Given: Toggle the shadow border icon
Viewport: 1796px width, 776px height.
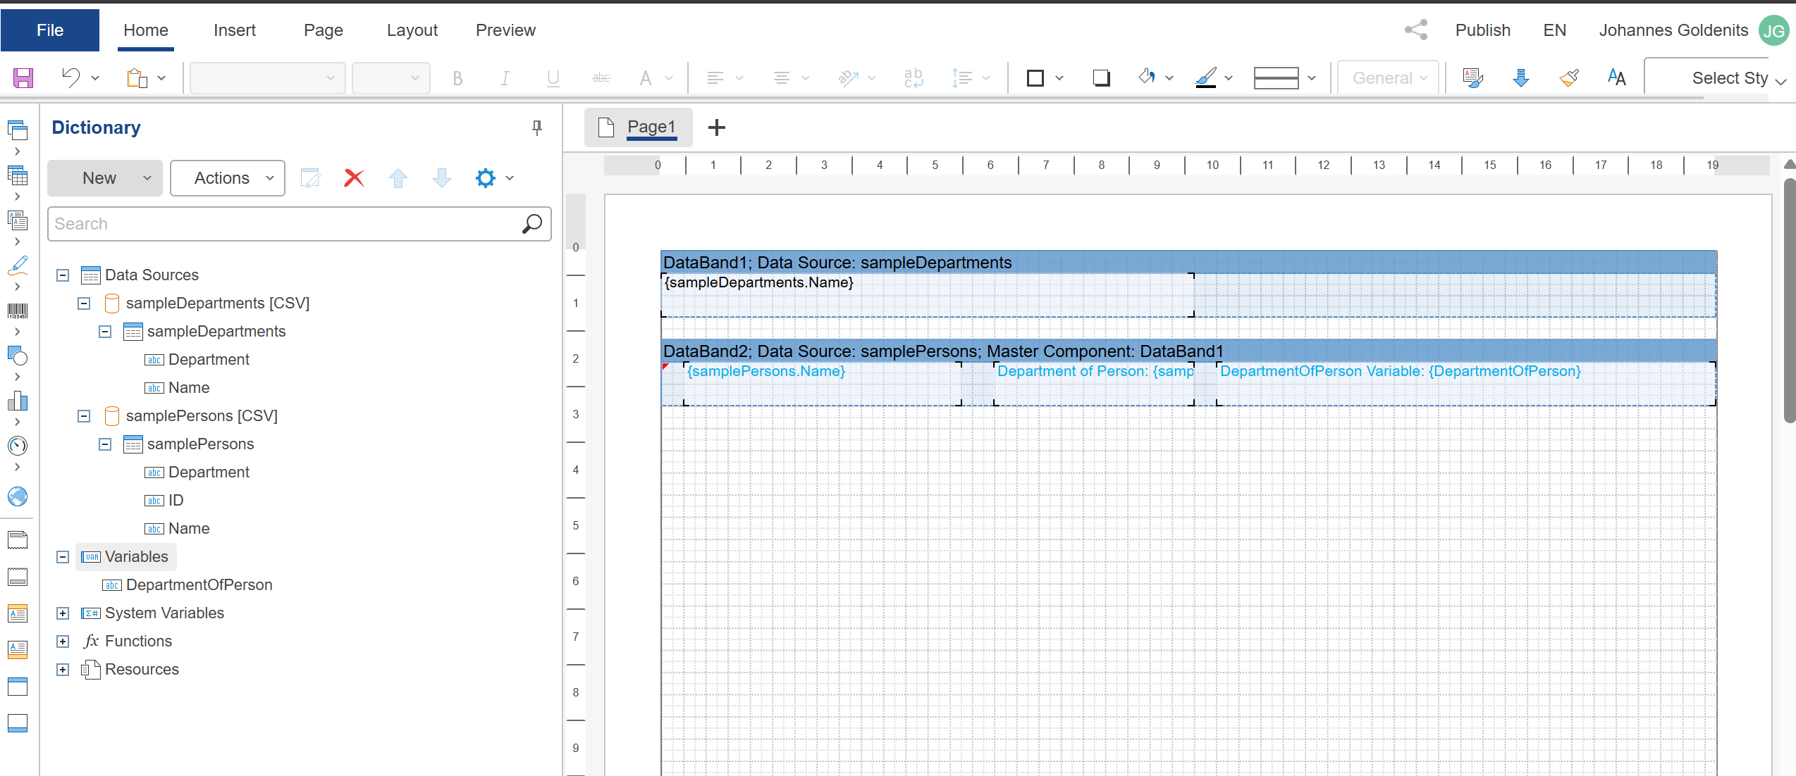Looking at the screenshot, I should tap(1101, 77).
